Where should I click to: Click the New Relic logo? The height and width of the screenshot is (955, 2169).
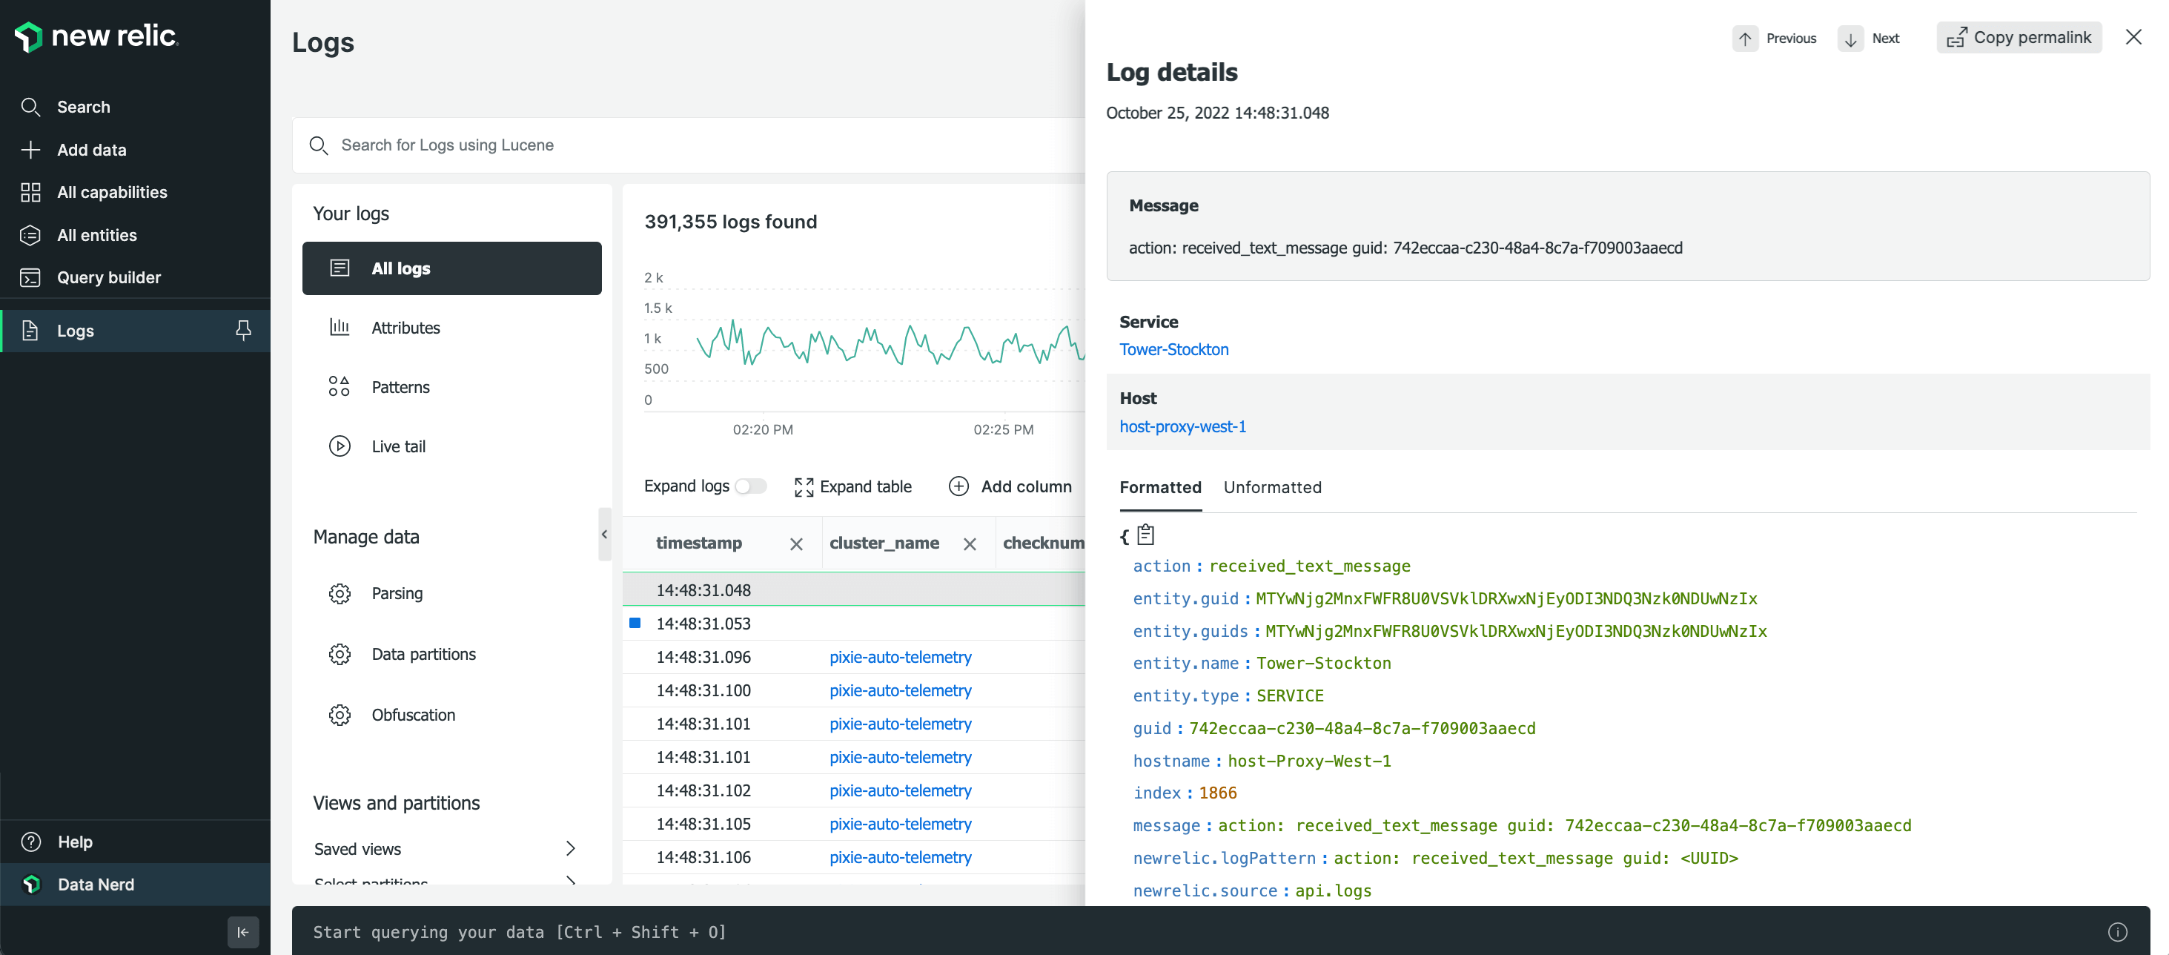[x=96, y=36]
